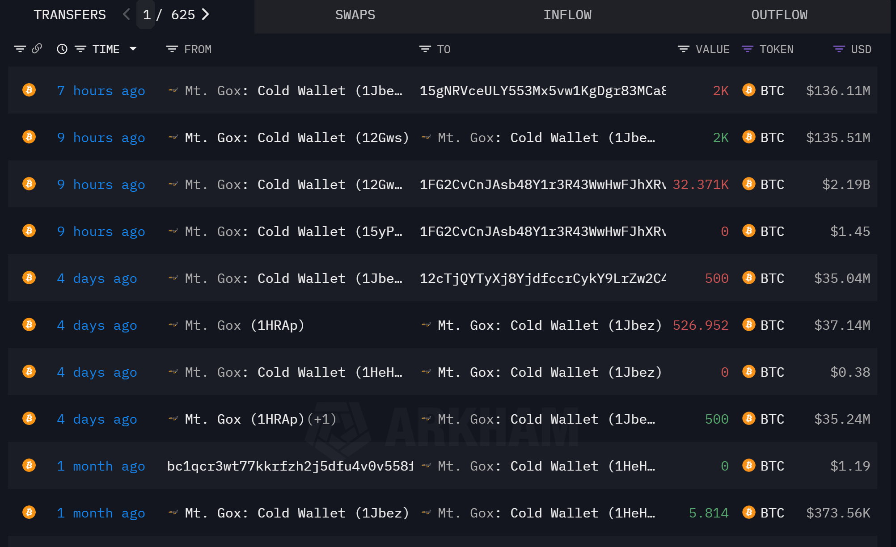The width and height of the screenshot is (896, 547).
Task: Open the '7 hours ago' transaction link
Action: [x=101, y=91]
